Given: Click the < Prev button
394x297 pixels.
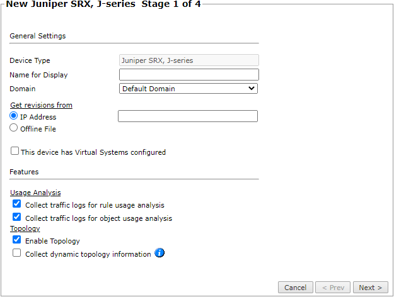Looking at the screenshot, I should click(x=333, y=288).
